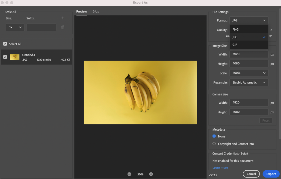Click the Image Size Height field
The height and width of the screenshot is (179, 281).
249,64
